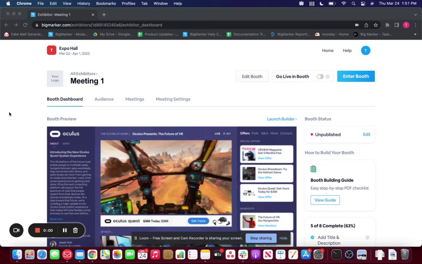Screen dimensions: 422x264
Task: Click the Booth Building Guide checklist icon
Action: point(313,169)
